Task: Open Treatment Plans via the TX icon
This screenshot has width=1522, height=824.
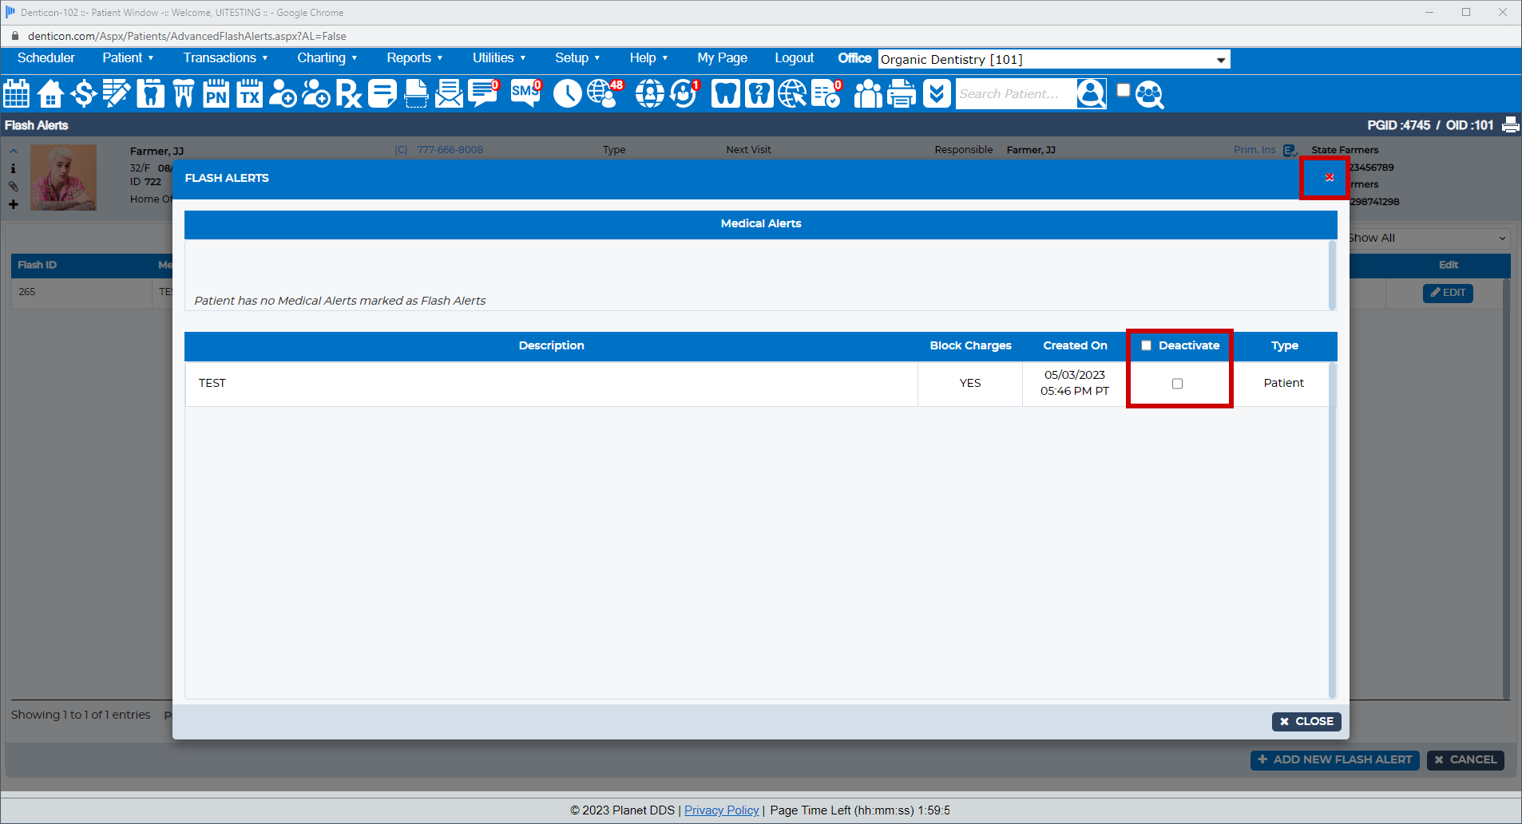Action: point(249,93)
